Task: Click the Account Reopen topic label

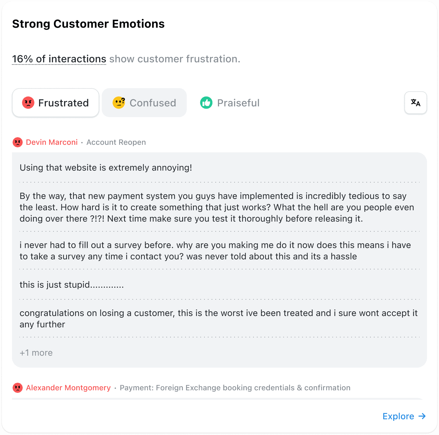Action: click(116, 142)
